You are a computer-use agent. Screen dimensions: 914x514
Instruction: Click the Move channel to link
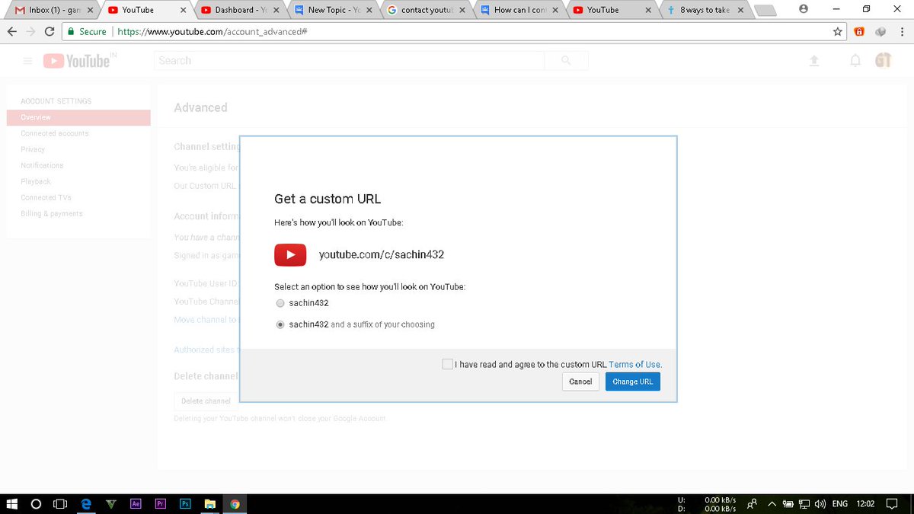[206, 320]
